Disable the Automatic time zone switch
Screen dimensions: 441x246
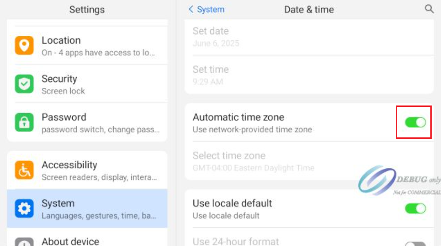(415, 122)
